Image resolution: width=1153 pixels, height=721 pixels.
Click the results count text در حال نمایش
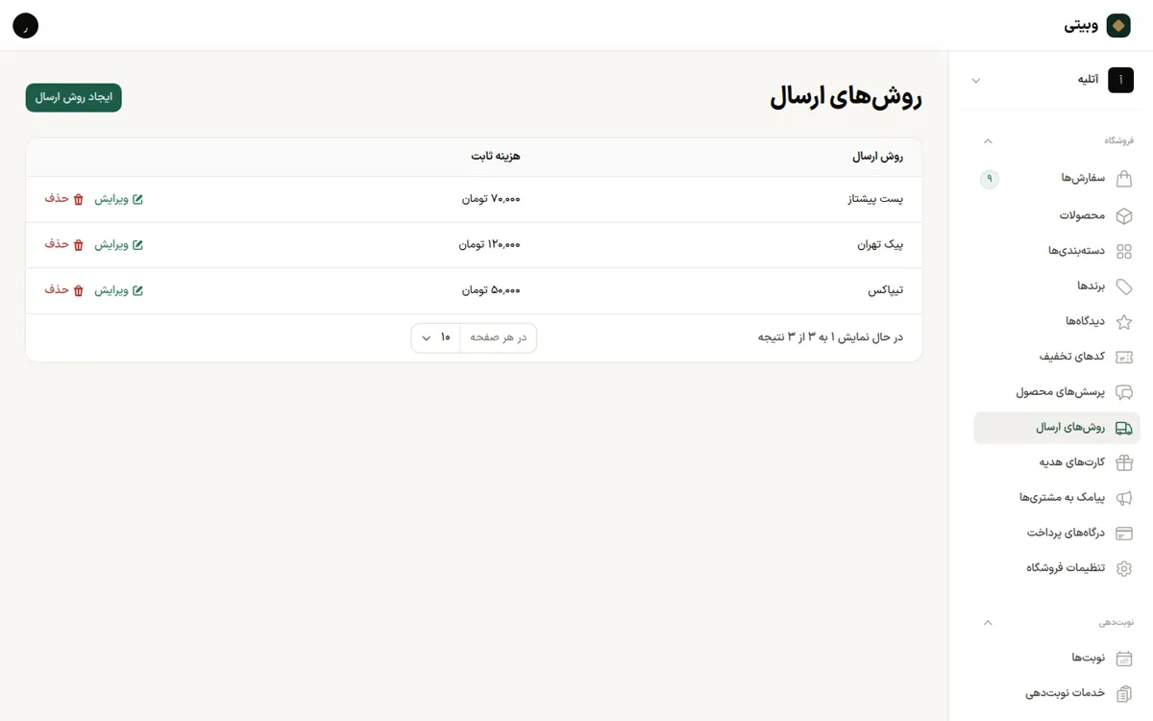pyautogui.click(x=831, y=337)
